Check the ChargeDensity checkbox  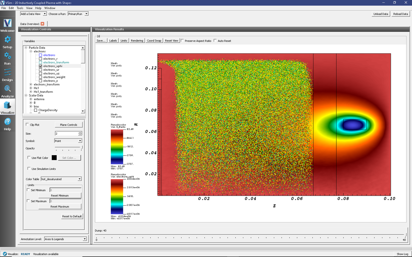(x=36, y=110)
